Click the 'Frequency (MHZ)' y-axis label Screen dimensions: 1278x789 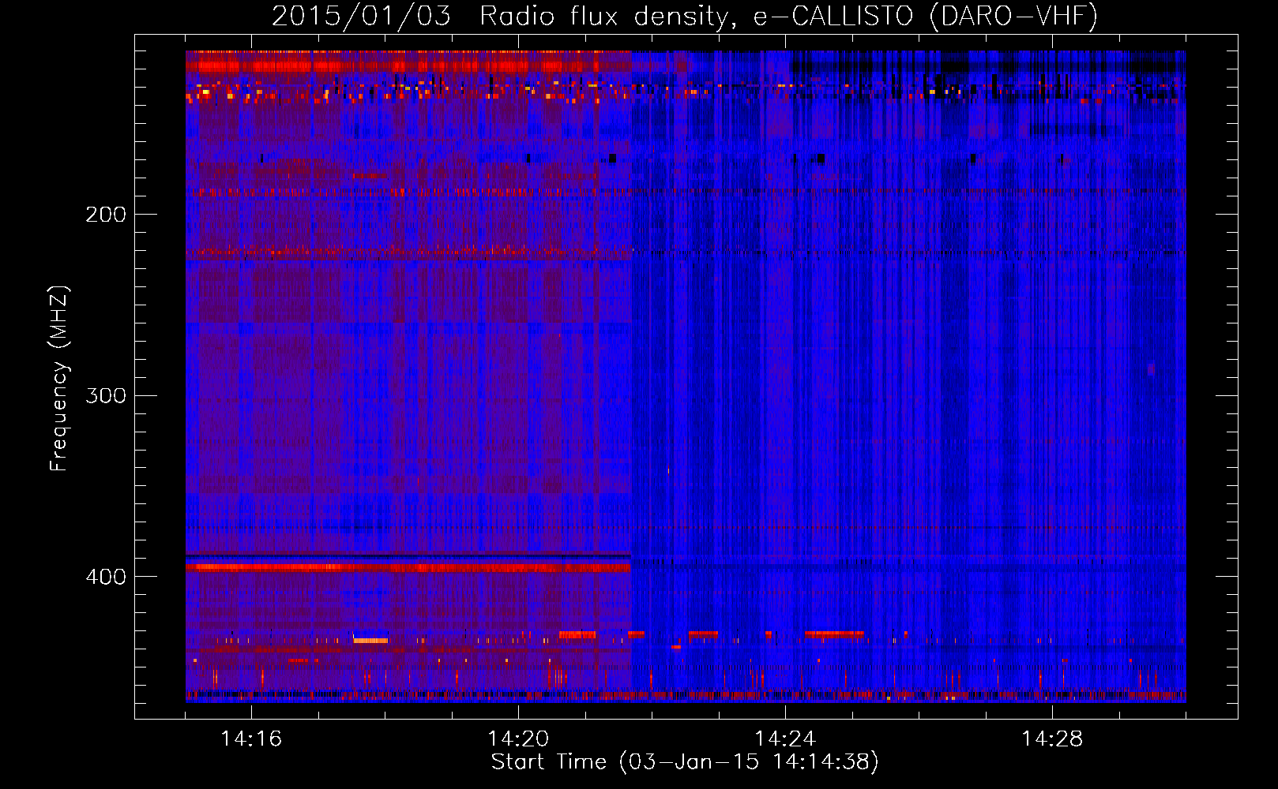(x=59, y=379)
